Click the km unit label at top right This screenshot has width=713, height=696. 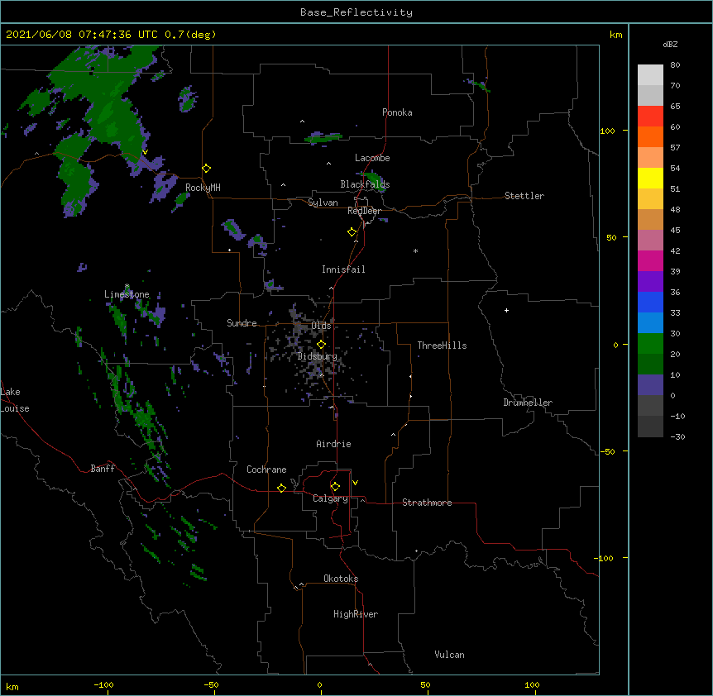pyautogui.click(x=615, y=35)
